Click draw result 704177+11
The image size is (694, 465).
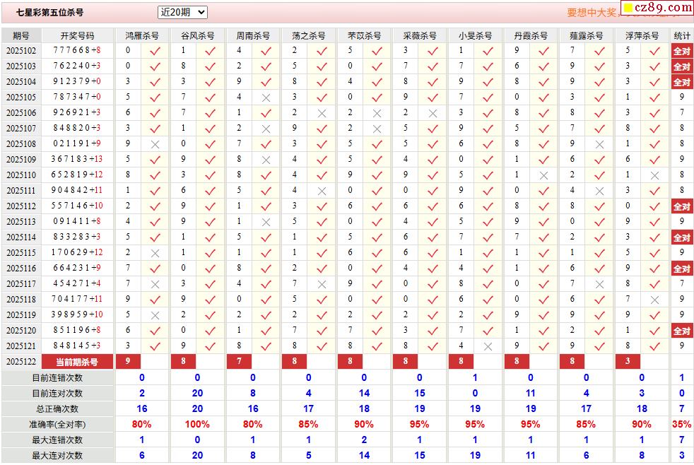point(77,299)
